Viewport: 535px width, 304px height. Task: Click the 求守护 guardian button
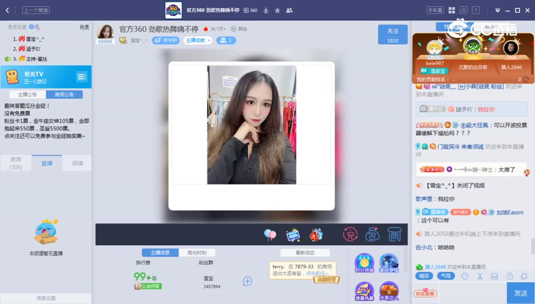165,41
